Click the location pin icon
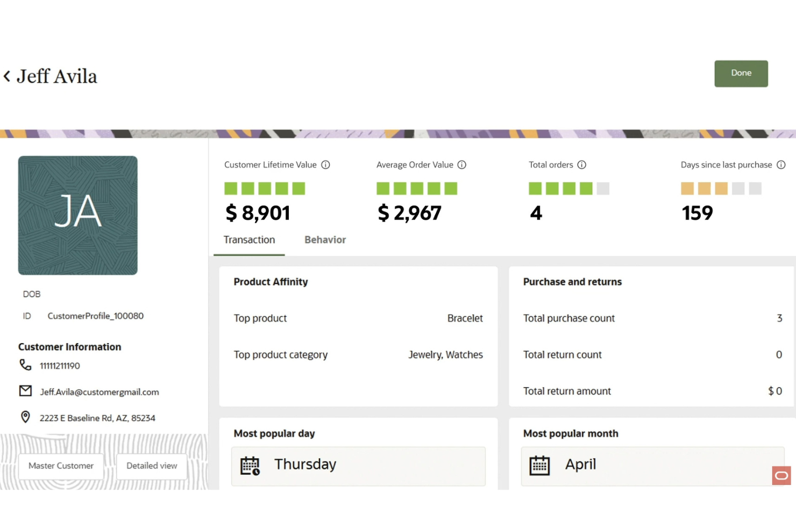Screen dimensions: 796x530 pyautogui.click(x=25, y=417)
